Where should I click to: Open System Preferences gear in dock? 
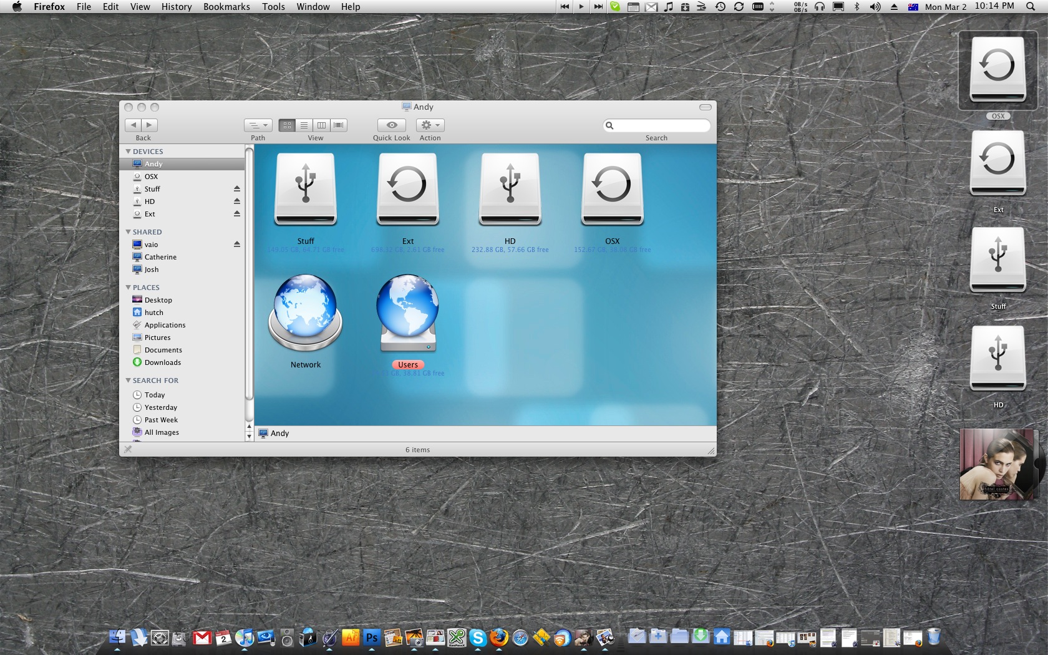pos(160,638)
